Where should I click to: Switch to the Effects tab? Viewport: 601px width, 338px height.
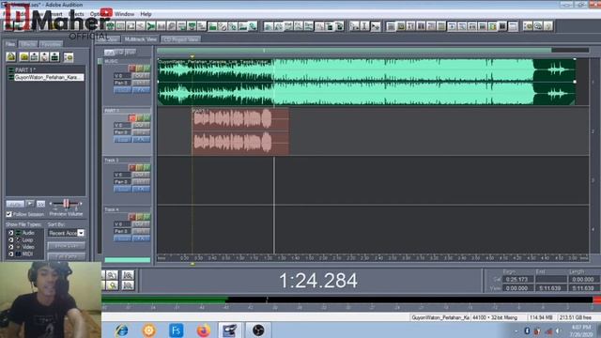28,44
